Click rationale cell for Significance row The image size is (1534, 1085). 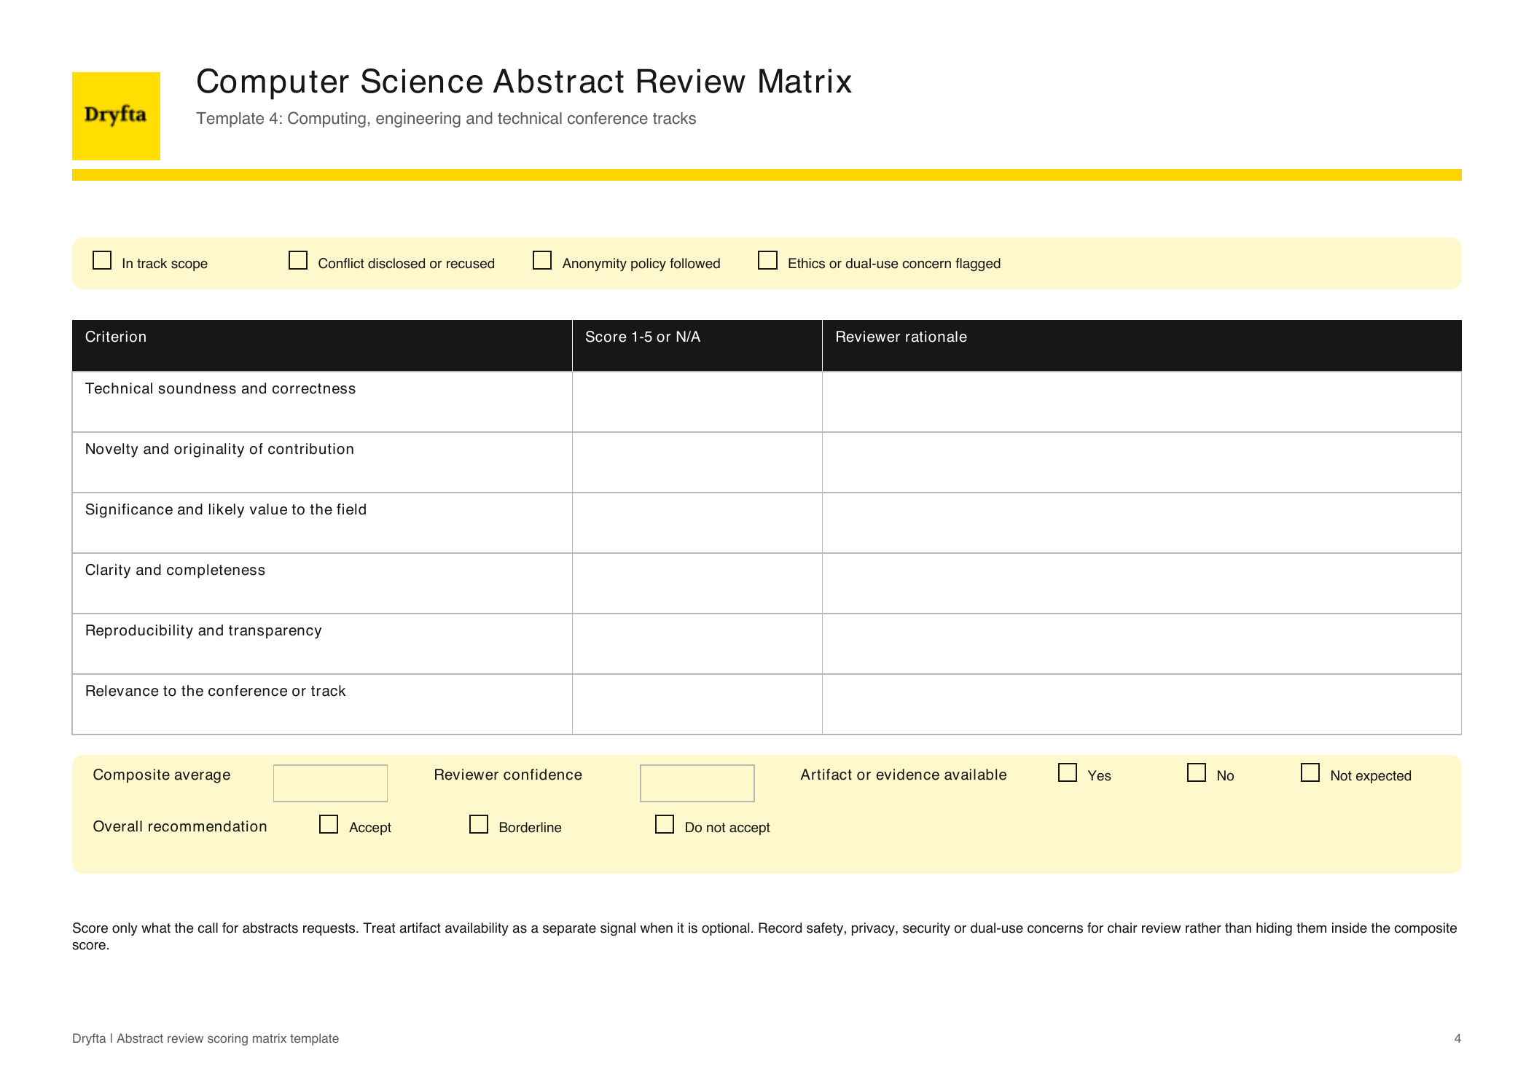point(1142,523)
